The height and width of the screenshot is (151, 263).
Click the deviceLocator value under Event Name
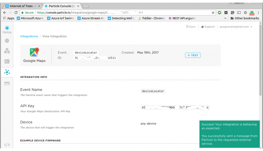pos(153,91)
